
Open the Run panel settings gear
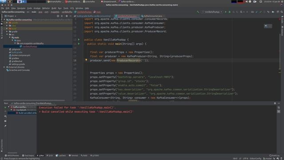[275, 103]
